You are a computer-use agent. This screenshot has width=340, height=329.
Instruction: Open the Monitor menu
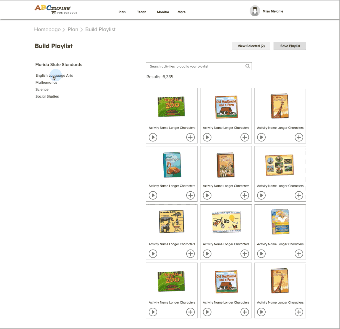(163, 12)
